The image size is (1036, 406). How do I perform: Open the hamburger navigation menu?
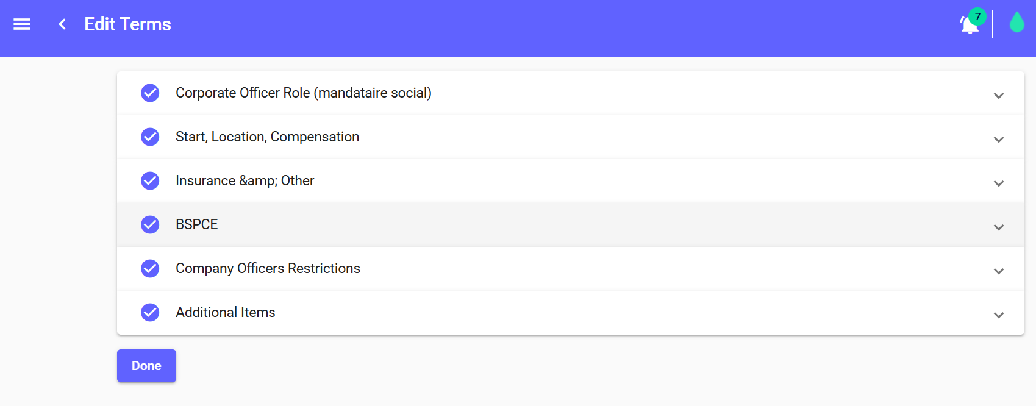point(22,24)
